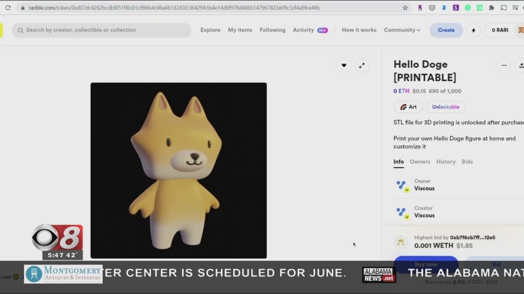Open the browser extensions puzzle icon
Viewport: 524px width, 294px height.
click(491, 8)
